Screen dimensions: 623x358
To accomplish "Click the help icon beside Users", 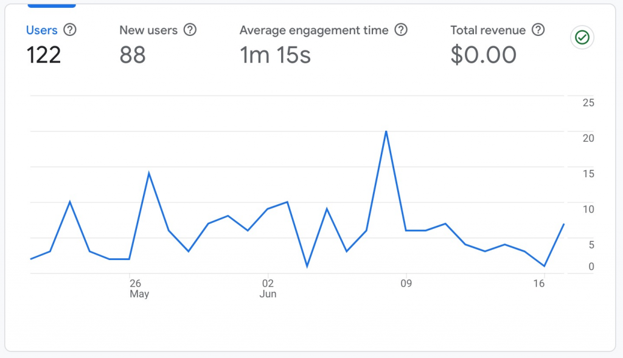I will [x=70, y=30].
